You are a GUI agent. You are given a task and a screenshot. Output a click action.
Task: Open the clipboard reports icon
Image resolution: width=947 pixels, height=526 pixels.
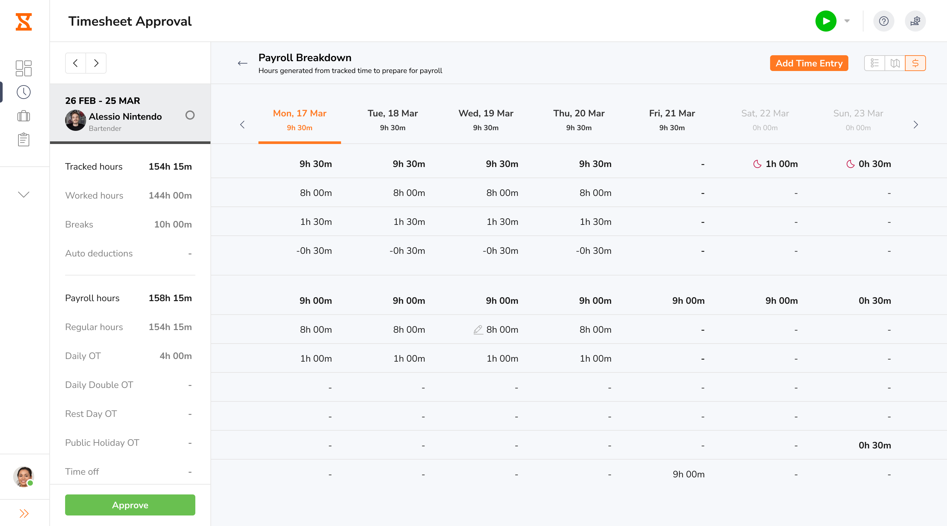click(x=24, y=140)
